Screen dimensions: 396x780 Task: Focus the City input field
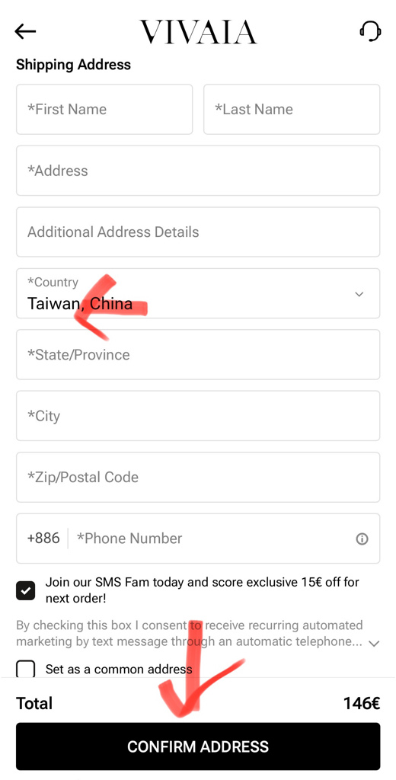[198, 416]
